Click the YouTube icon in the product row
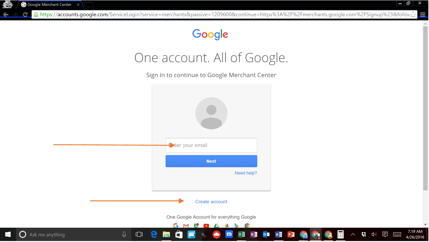The height and width of the screenshot is (242, 429). point(206,226)
